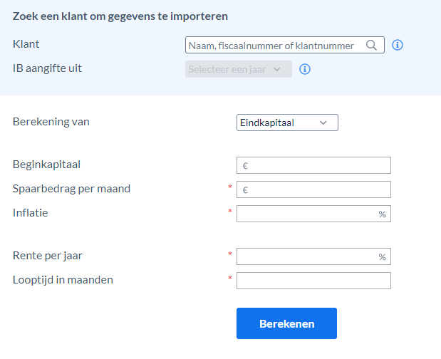This screenshot has width=441, height=359.
Task: Focus the Naam, fiscaalnummer of klantnummer field
Action: point(285,45)
